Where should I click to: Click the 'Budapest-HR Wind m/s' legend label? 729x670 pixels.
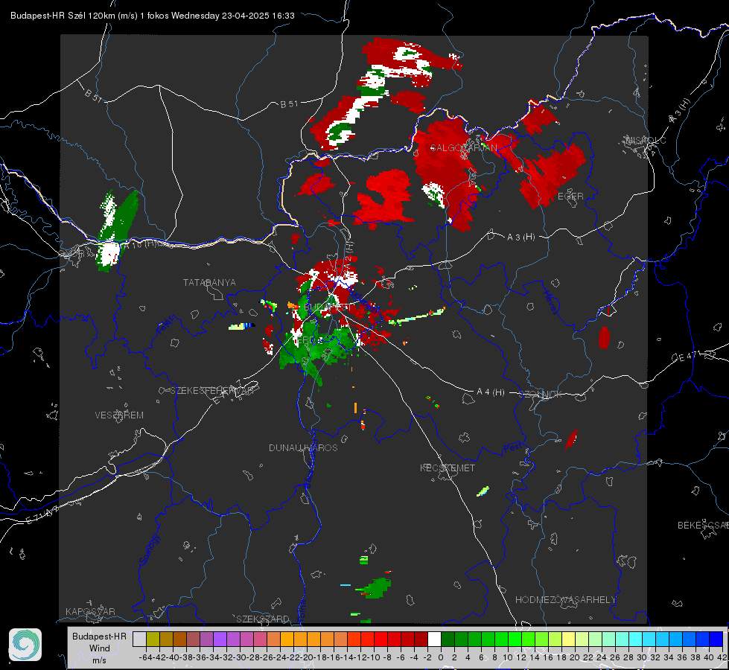pyautogui.click(x=100, y=648)
